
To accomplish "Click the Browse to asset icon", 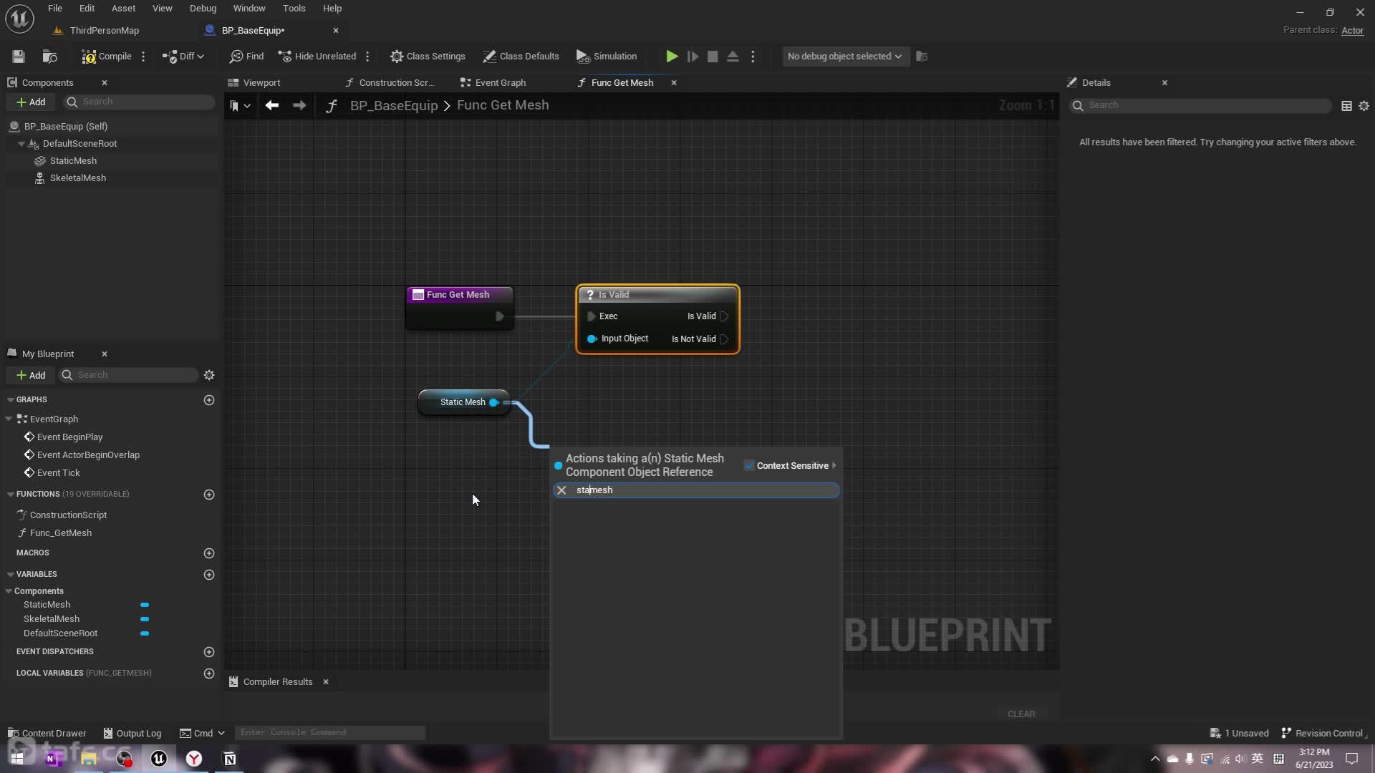I will (49, 57).
